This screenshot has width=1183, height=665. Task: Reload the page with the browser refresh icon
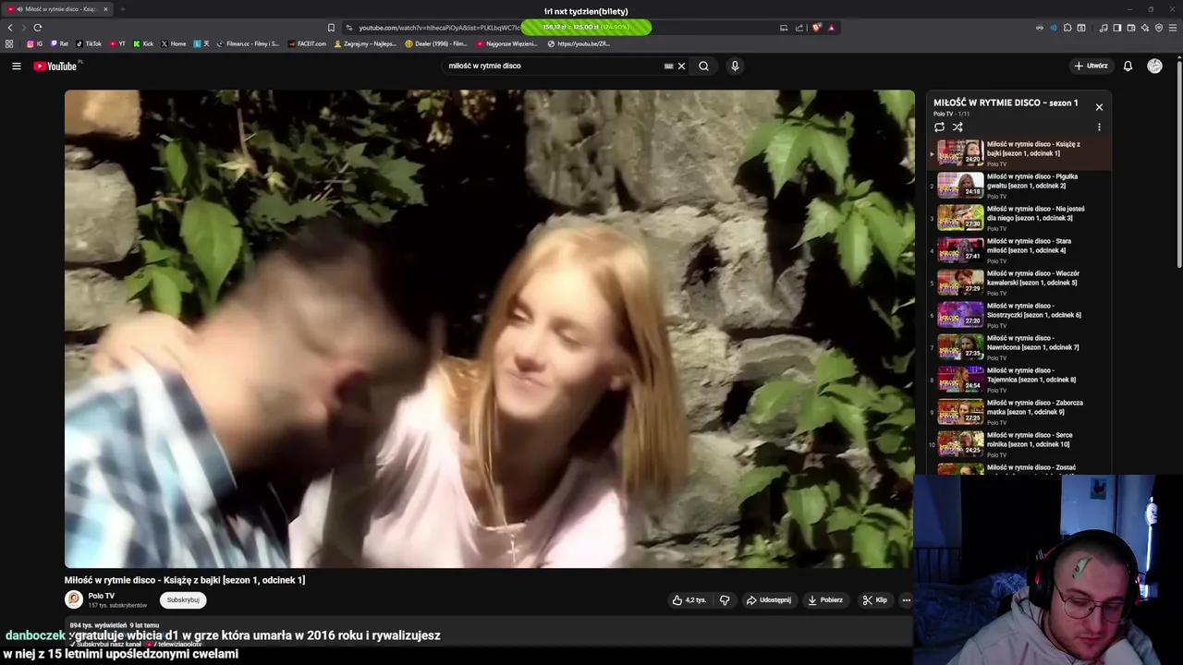pyautogui.click(x=37, y=28)
